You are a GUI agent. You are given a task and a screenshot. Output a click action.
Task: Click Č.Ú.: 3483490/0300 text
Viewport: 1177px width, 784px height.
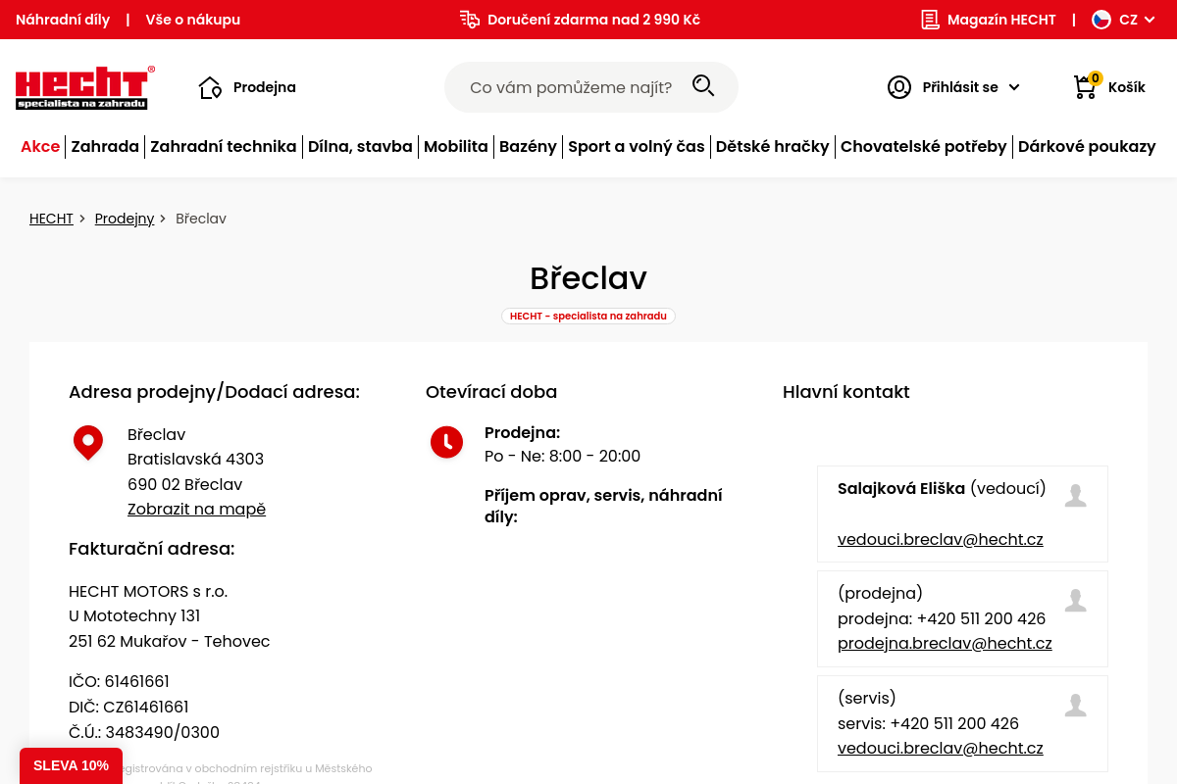click(144, 733)
